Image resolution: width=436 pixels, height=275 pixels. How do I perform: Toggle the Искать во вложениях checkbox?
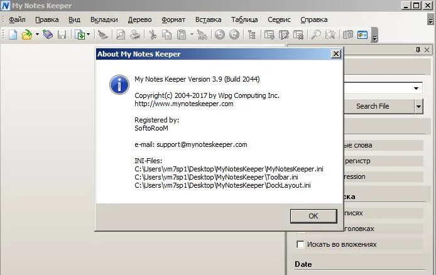300,244
